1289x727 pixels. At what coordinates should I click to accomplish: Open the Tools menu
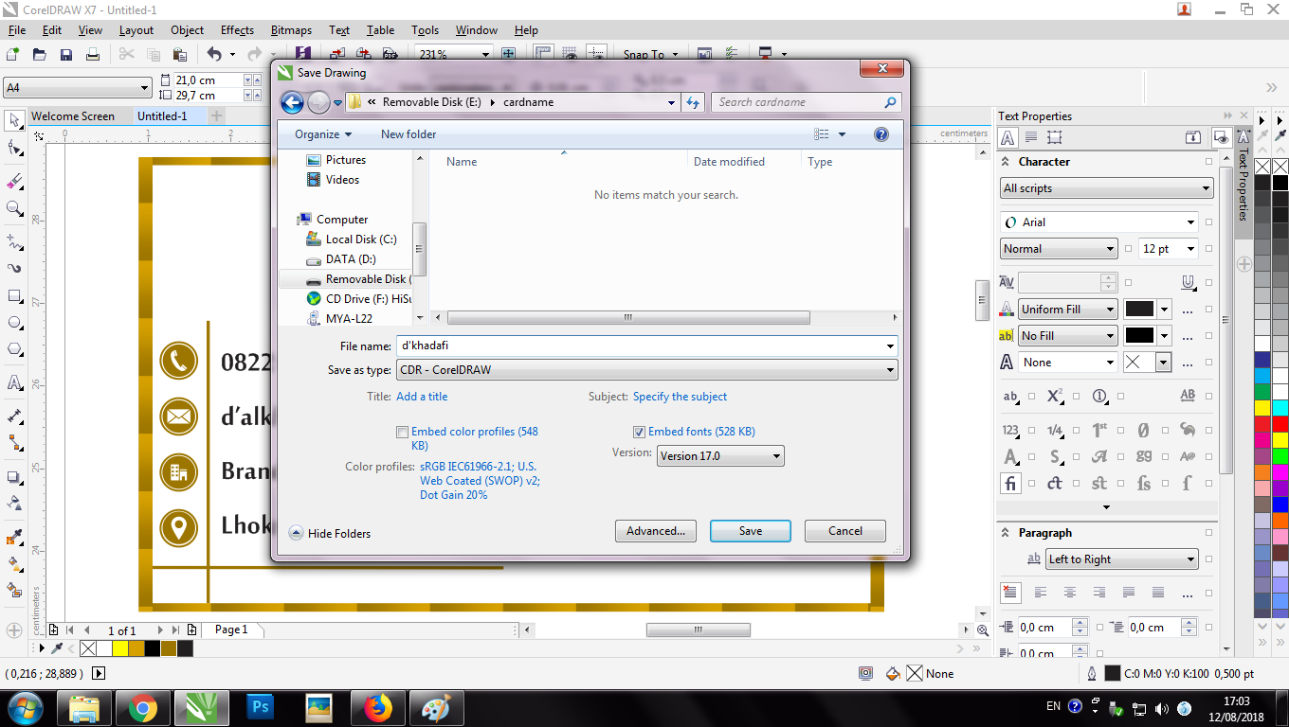coord(426,30)
